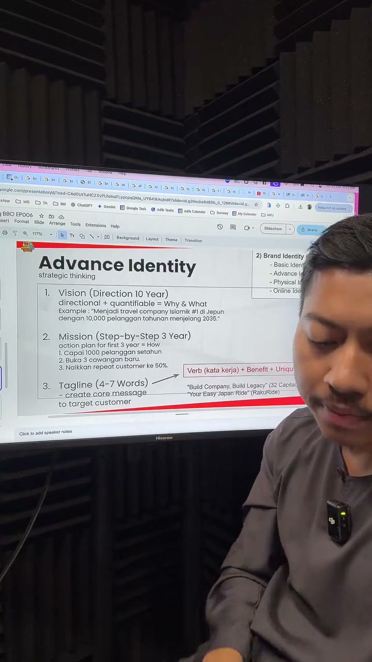This screenshot has height=662, width=372.
Task: Open the ChatGPT bookmark
Action: (x=82, y=205)
